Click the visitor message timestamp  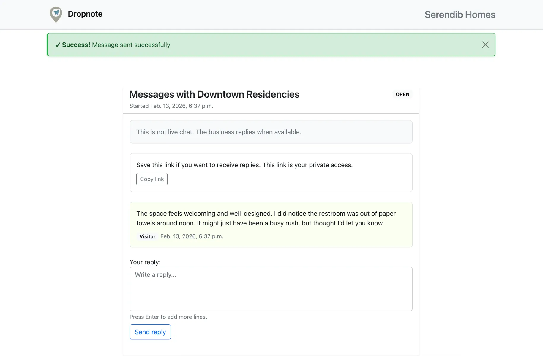tap(192, 236)
